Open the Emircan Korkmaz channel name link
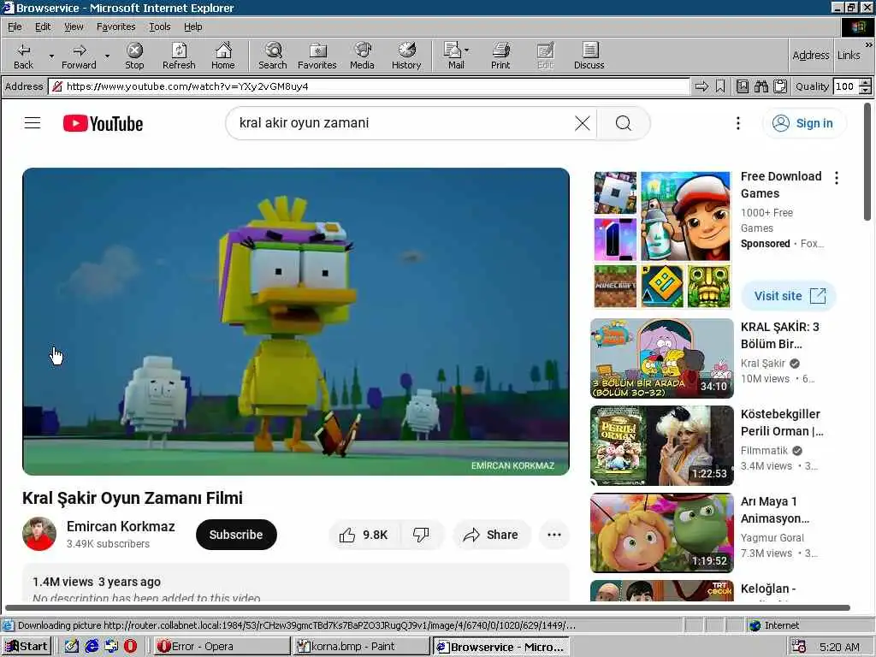This screenshot has height=657, width=876. (x=121, y=526)
